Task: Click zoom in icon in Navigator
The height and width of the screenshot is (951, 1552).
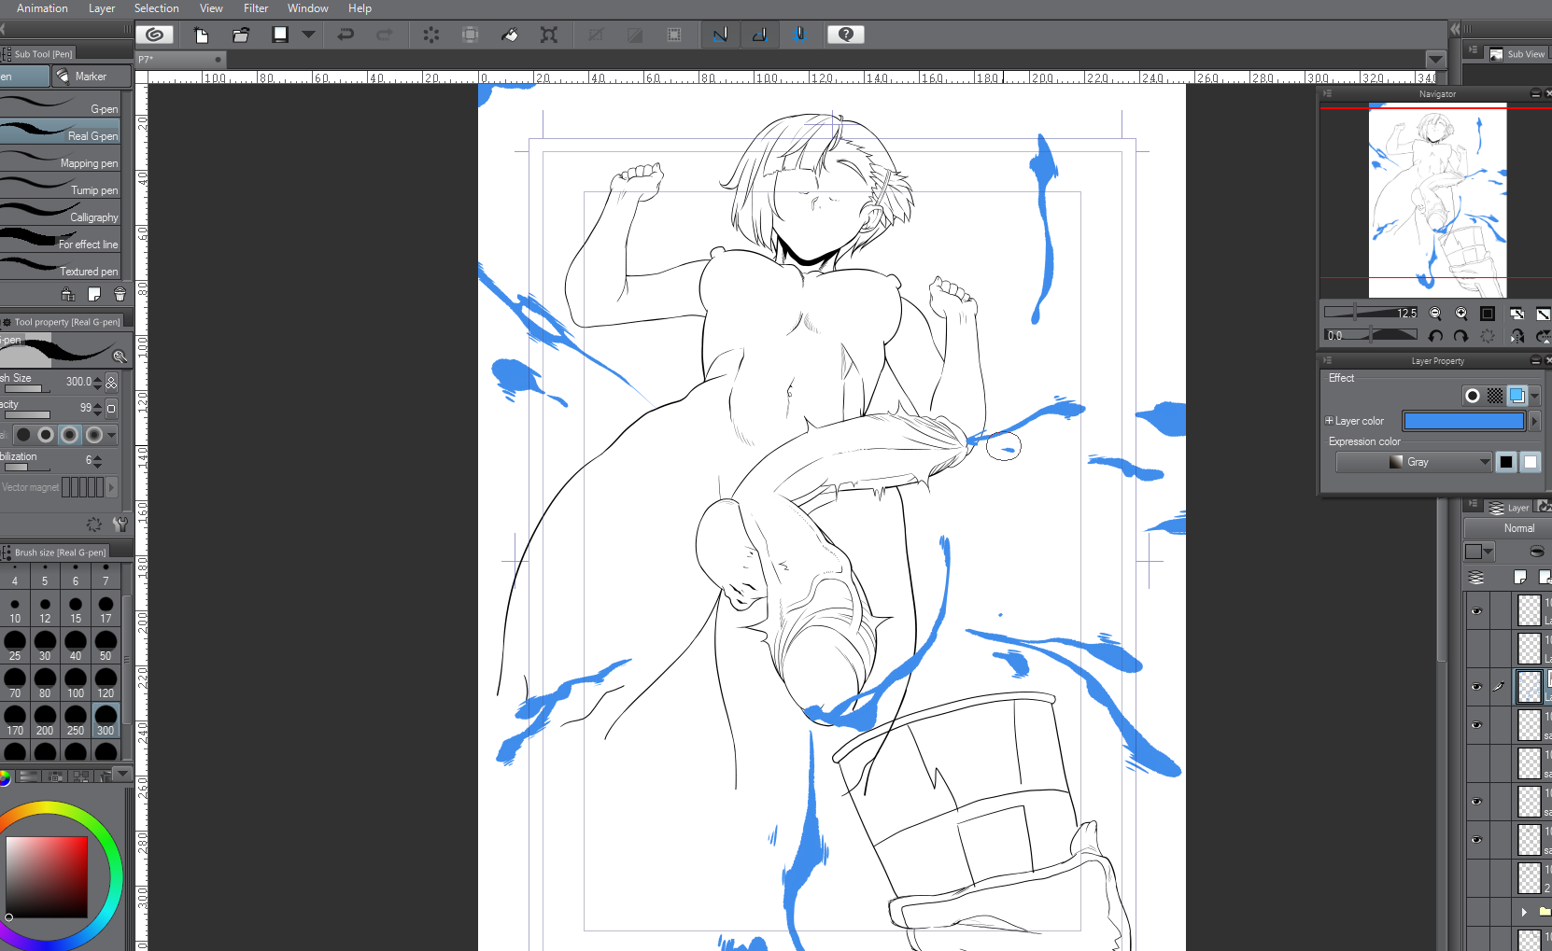Action: pyautogui.click(x=1461, y=314)
